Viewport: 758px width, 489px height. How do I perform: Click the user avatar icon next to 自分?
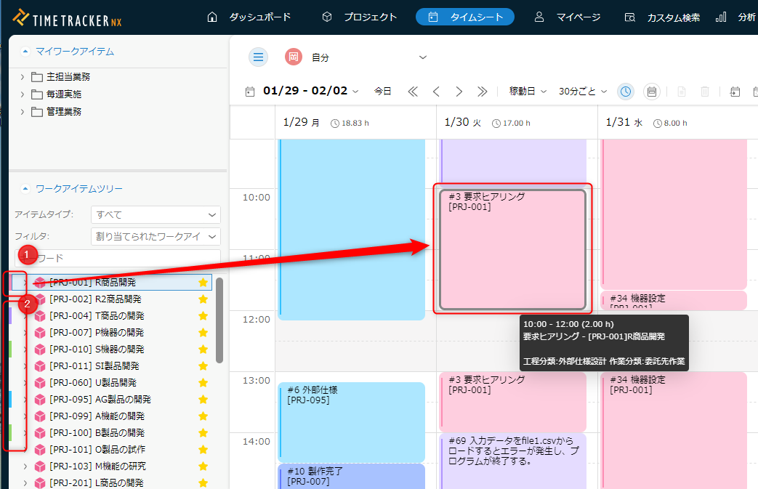pyautogui.click(x=294, y=57)
